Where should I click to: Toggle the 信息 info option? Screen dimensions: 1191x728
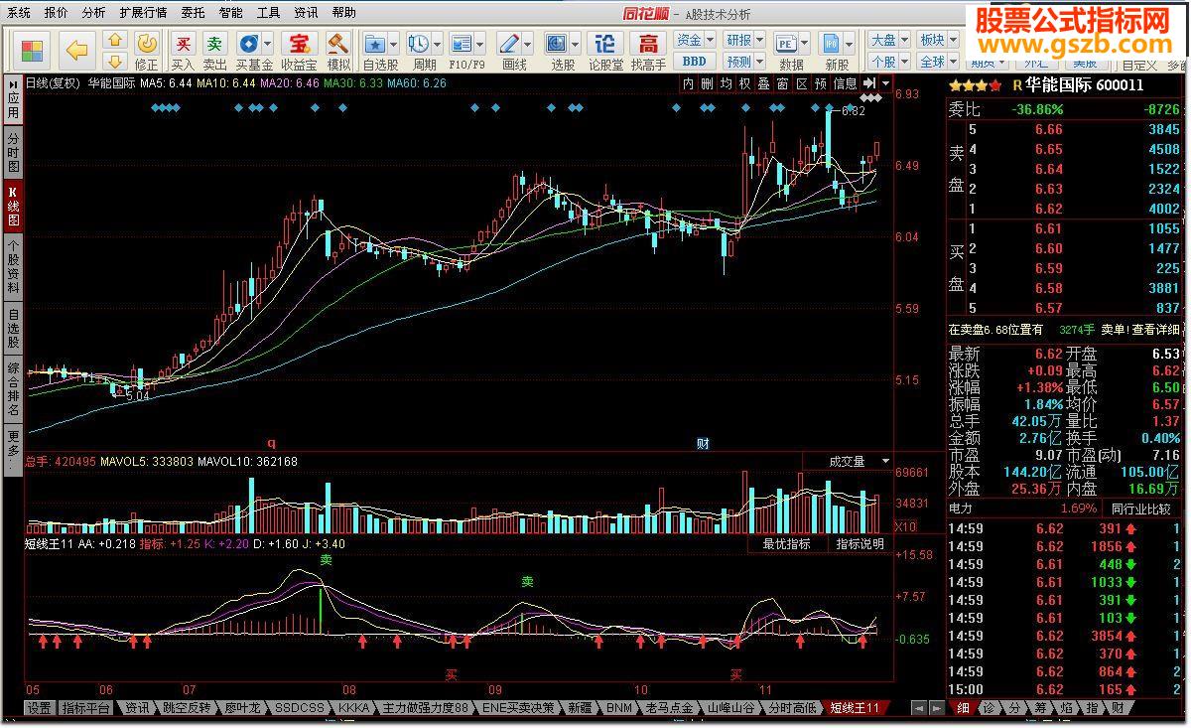click(845, 83)
